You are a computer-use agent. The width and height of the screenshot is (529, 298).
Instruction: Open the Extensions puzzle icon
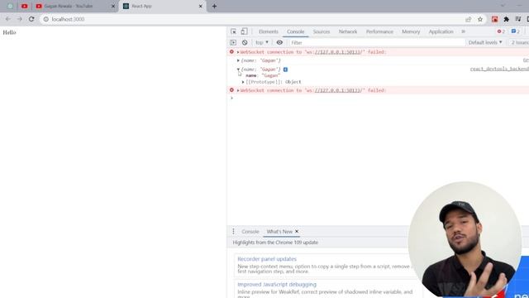tap(507, 19)
